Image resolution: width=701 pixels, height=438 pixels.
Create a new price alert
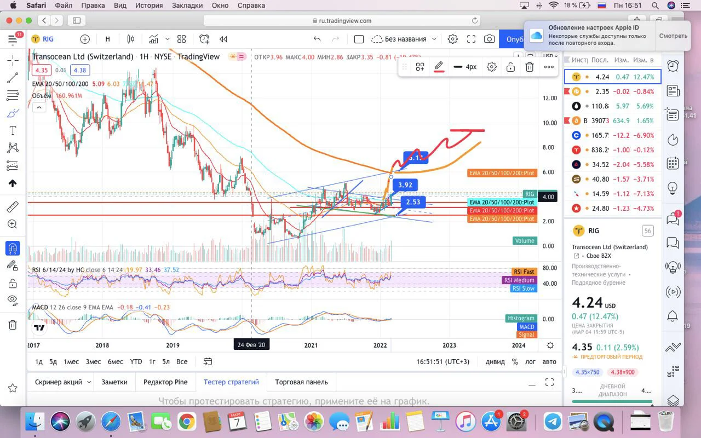point(204,39)
